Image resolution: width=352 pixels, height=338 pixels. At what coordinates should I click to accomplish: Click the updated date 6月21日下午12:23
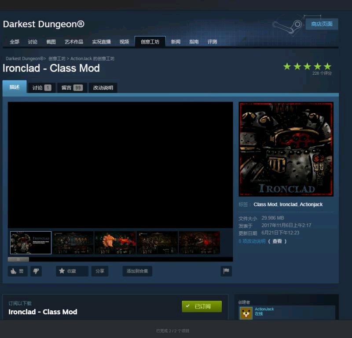tap(280, 233)
